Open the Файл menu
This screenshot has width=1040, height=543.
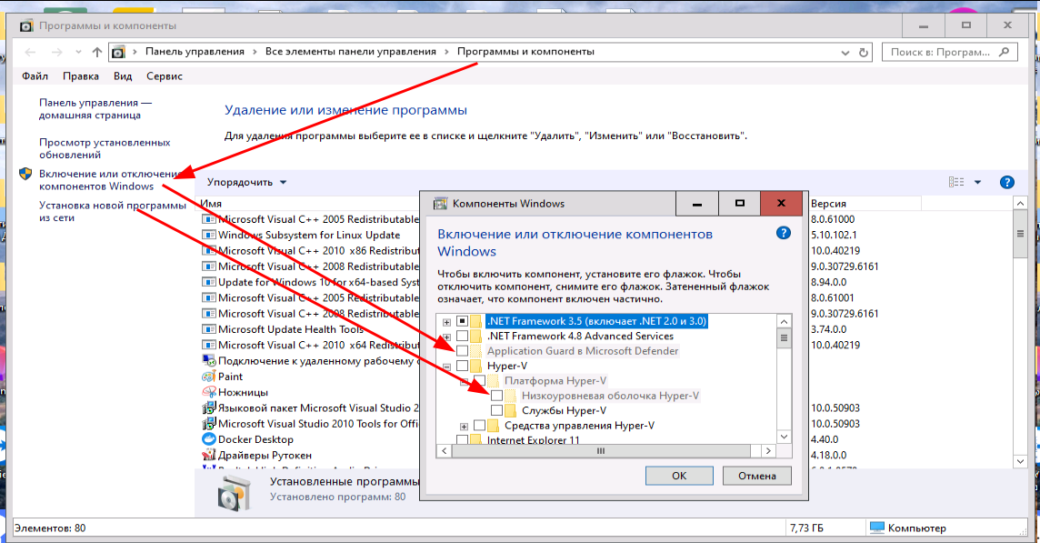(x=35, y=75)
